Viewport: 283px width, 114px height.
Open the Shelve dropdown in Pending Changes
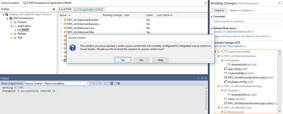point(235,10)
